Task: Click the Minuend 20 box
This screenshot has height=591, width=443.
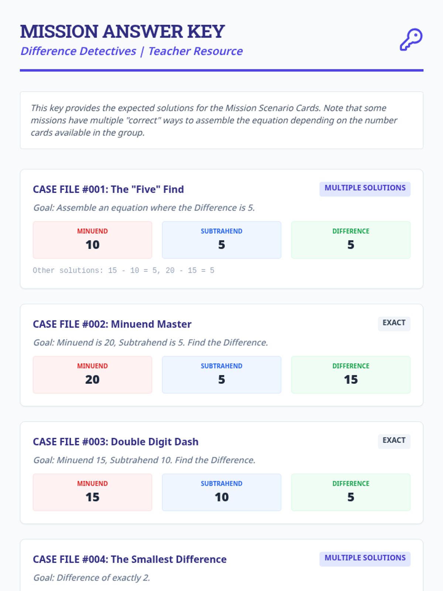Action: tap(92, 375)
